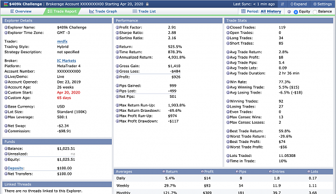Image resolution: width=336 pixels, height=194 pixels.
Task: Click info icon beside Win Rate
Action: (x=228, y=82)
